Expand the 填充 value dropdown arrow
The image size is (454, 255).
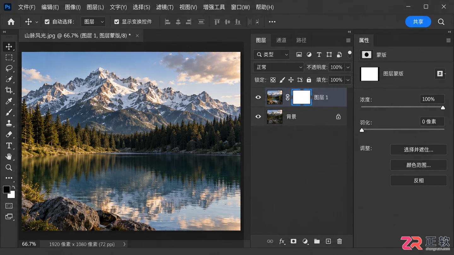348,80
